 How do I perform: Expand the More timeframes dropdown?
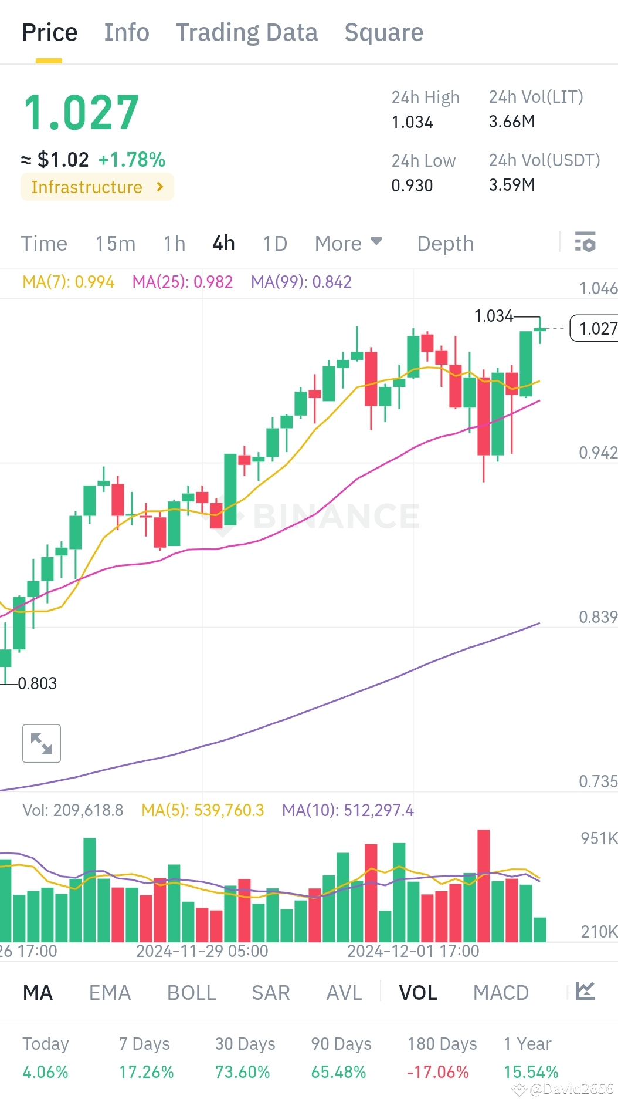tap(348, 243)
